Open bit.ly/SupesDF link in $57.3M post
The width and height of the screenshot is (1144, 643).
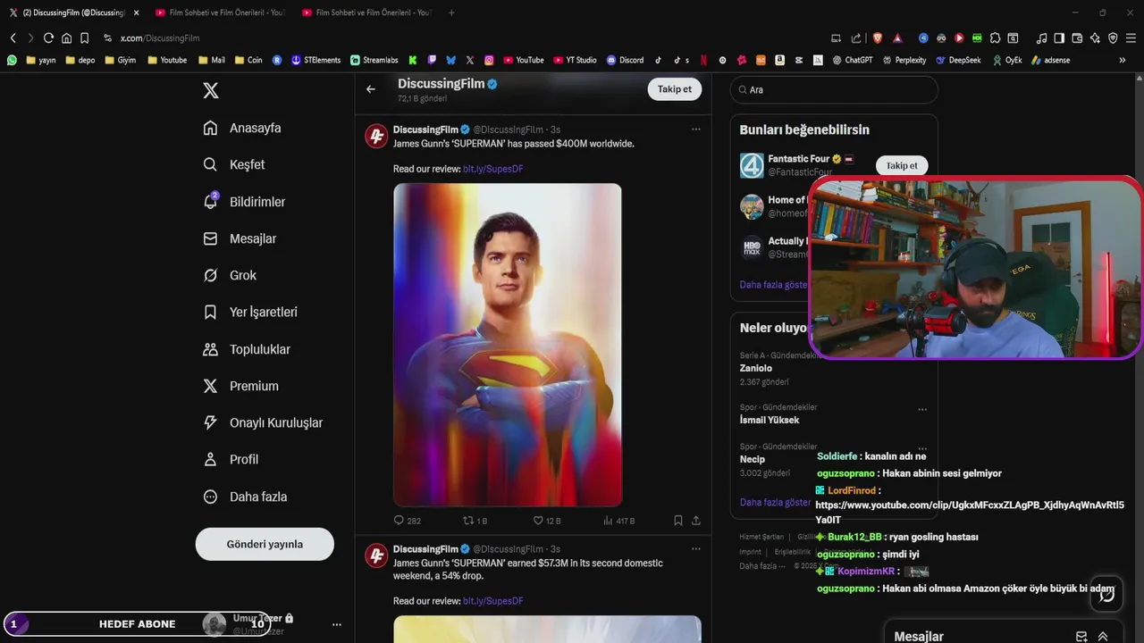[x=493, y=601]
